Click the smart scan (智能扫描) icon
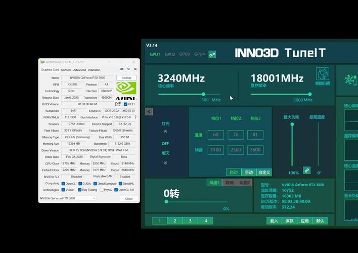The width and height of the screenshot is (358, 253). pyautogui.click(x=323, y=76)
